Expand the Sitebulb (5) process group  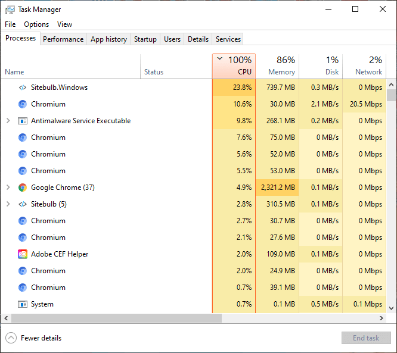click(x=8, y=204)
